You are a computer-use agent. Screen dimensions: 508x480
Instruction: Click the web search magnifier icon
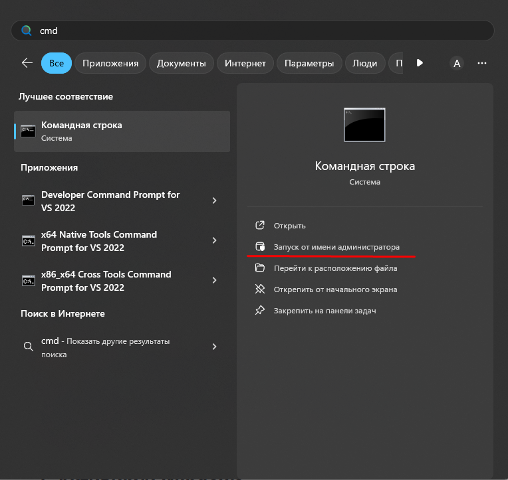click(x=28, y=347)
